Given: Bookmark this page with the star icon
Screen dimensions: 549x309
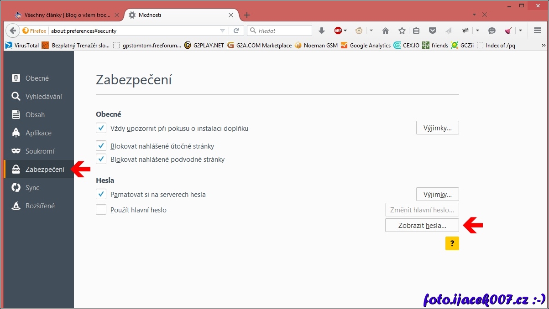Looking at the screenshot, I should pos(402,31).
